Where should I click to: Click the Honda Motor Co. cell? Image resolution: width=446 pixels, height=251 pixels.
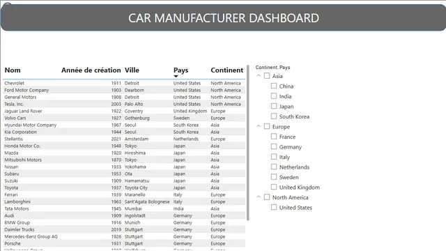22,146
